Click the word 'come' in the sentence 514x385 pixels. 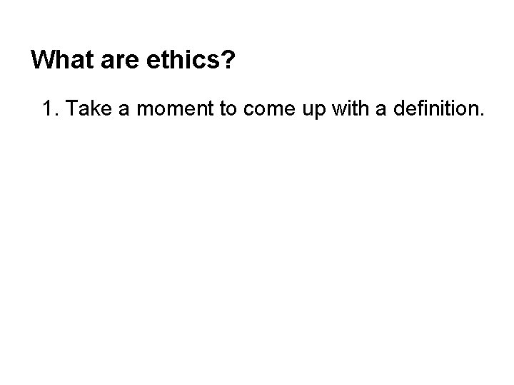[x=269, y=110]
